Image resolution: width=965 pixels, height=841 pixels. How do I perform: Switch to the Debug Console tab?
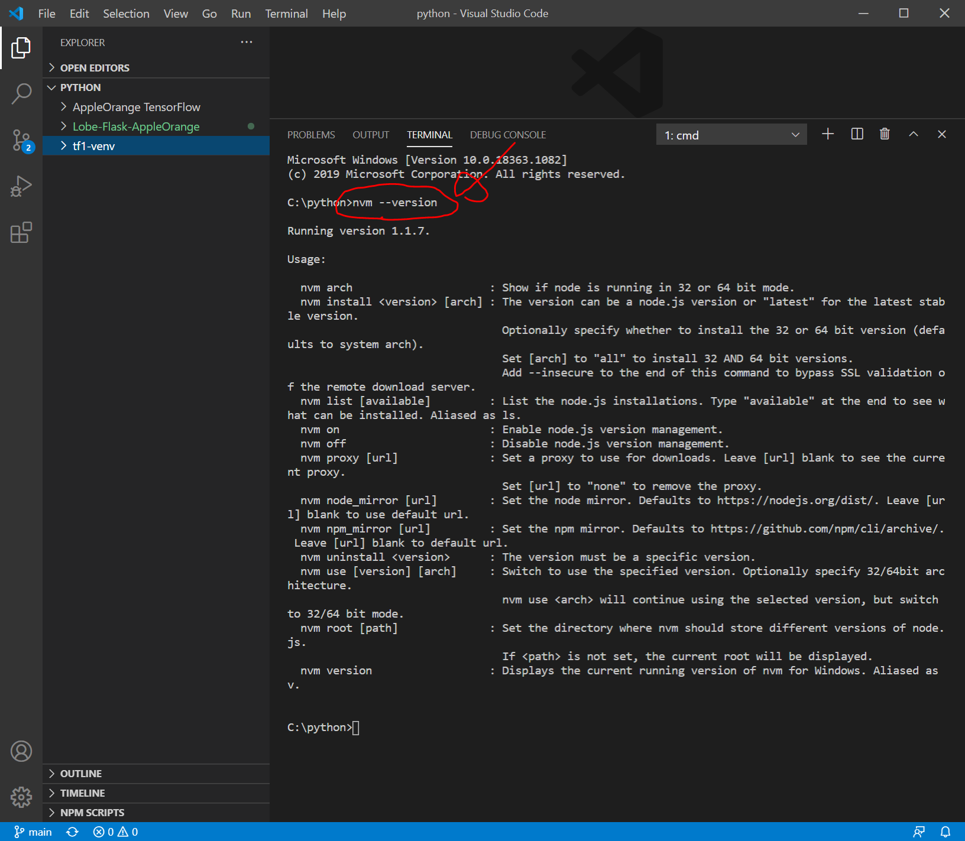pos(508,135)
